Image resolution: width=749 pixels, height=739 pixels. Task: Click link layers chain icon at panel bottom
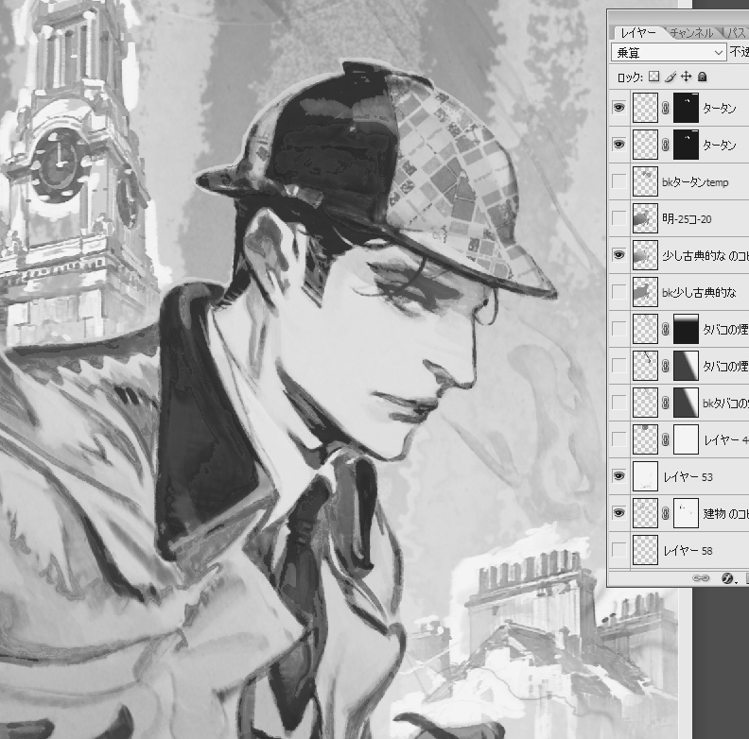point(701,578)
